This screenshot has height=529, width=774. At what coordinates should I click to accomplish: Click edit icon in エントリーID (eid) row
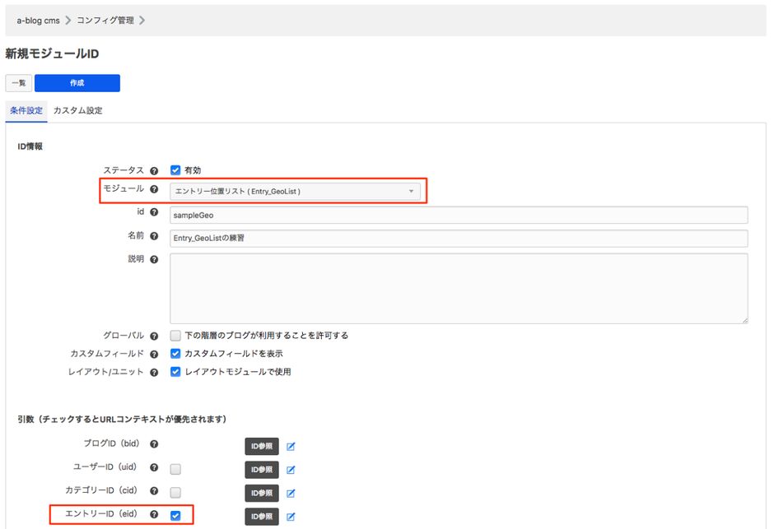point(291,517)
